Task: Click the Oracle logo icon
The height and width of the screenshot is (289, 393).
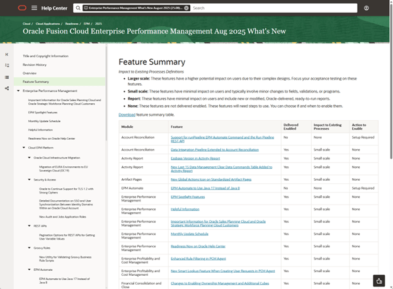Action: point(23,8)
